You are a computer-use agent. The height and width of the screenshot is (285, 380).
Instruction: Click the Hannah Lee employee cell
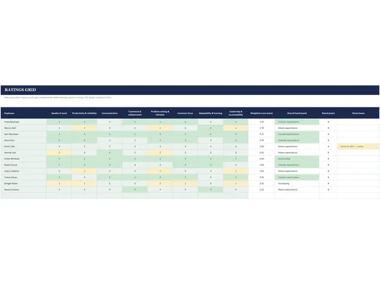pyautogui.click(x=24, y=153)
